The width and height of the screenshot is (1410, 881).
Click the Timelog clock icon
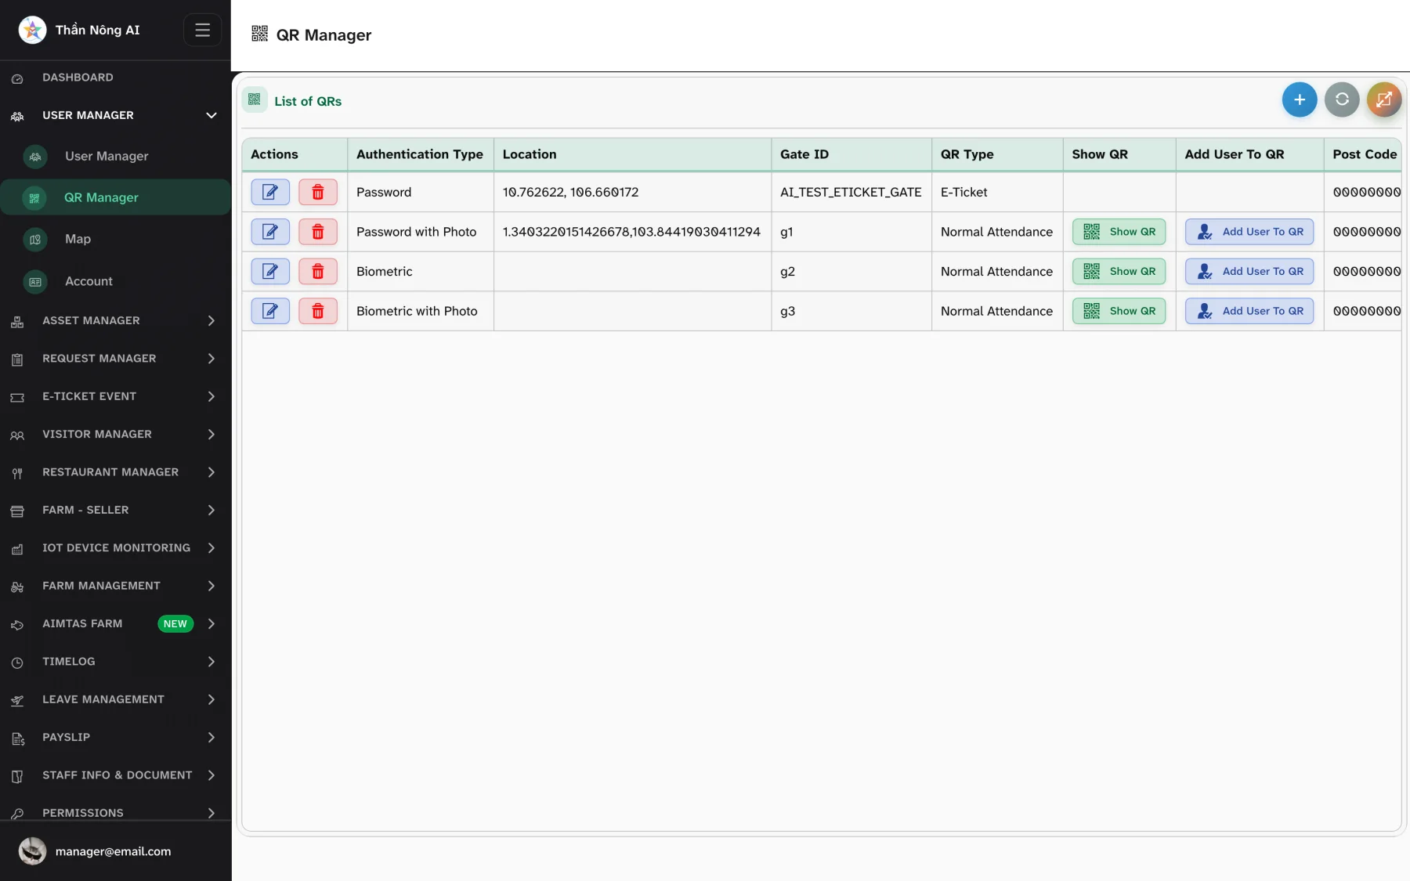click(17, 663)
